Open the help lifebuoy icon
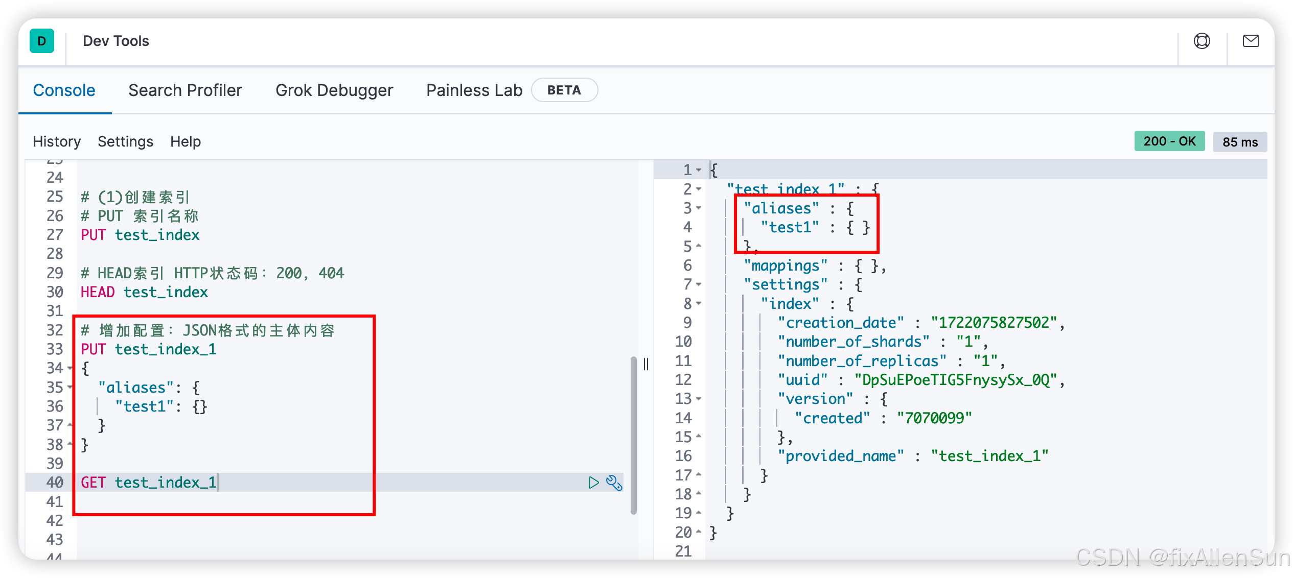 (1202, 41)
